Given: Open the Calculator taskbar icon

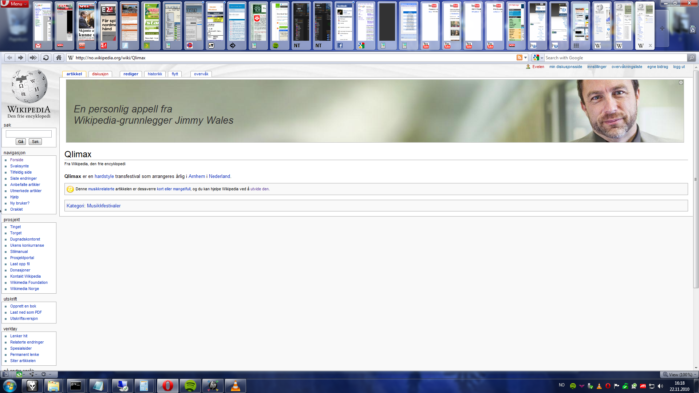Looking at the screenshot, I should (x=144, y=386).
